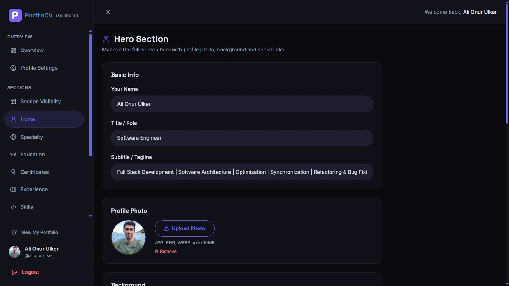Click the Ali Onur Ulker name in sidebar
This screenshot has height=286, width=509.
tap(42, 249)
